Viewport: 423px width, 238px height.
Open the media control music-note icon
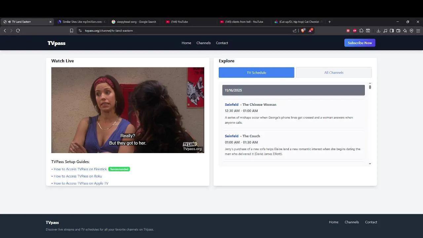tap(385, 30)
